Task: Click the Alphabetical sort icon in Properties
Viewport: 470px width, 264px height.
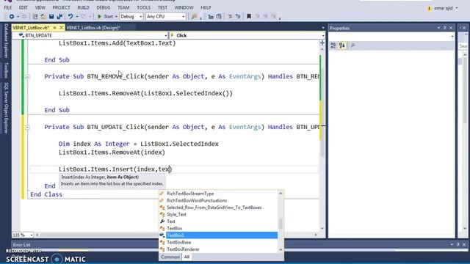Action: click(342, 45)
